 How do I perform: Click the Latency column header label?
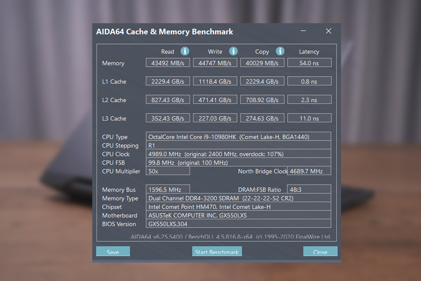[x=309, y=52]
